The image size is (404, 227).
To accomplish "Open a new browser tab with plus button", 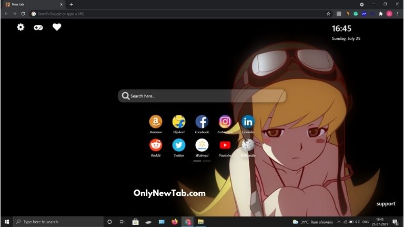I will pos(72,4).
